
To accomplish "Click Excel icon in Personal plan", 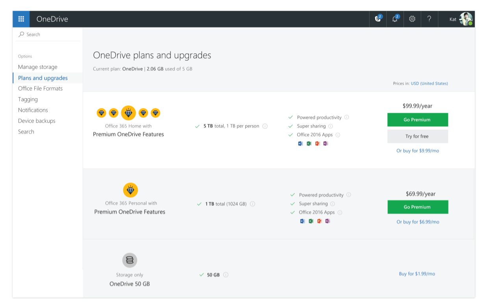I will coord(311,221).
